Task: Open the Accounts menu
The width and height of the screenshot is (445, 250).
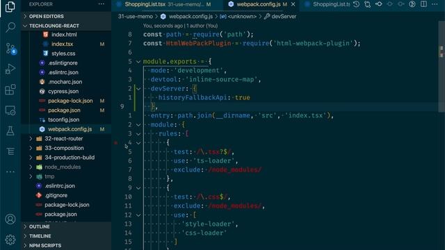Action: [x=10, y=219]
